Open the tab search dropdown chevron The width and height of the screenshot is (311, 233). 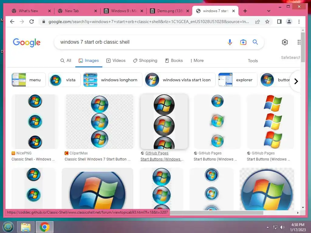(269, 11)
